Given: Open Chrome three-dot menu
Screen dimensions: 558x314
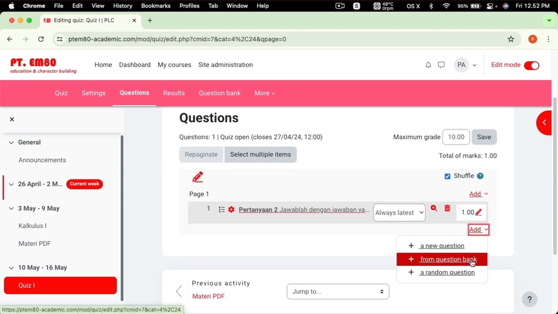Looking at the screenshot, I should (548, 39).
